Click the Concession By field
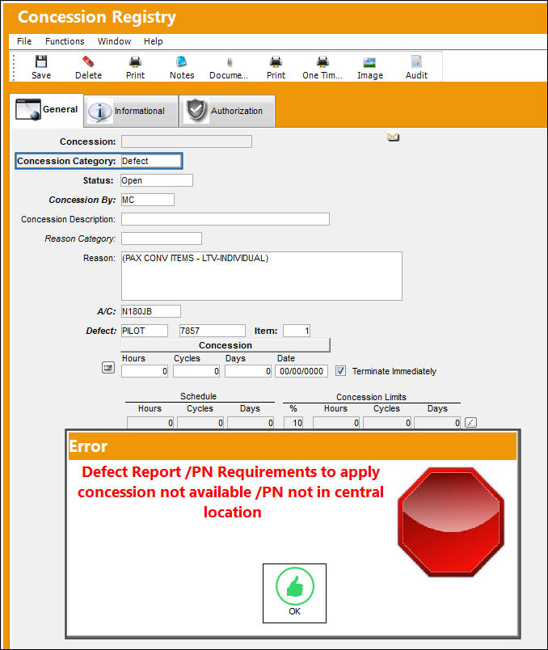This screenshot has width=548, height=650. pos(148,200)
